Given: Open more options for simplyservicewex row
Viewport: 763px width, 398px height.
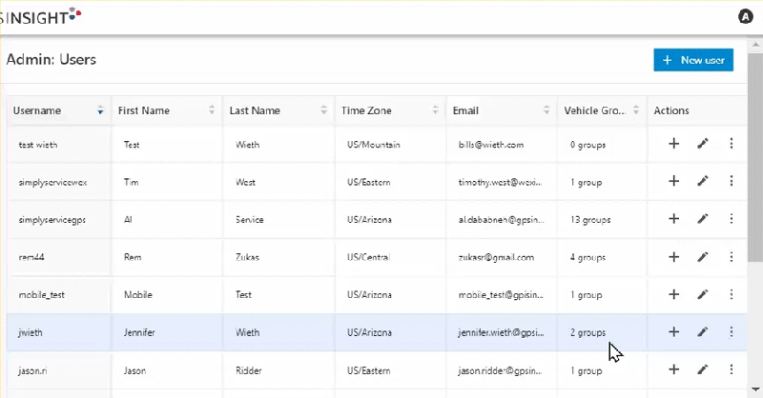Looking at the screenshot, I should [732, 181].
